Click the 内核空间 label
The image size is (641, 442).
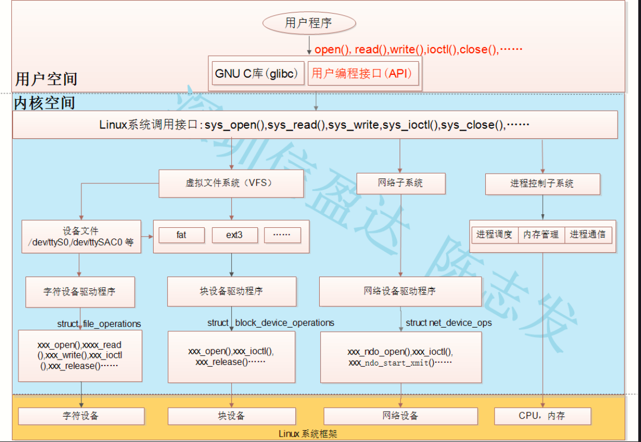(x=45, y=103)
